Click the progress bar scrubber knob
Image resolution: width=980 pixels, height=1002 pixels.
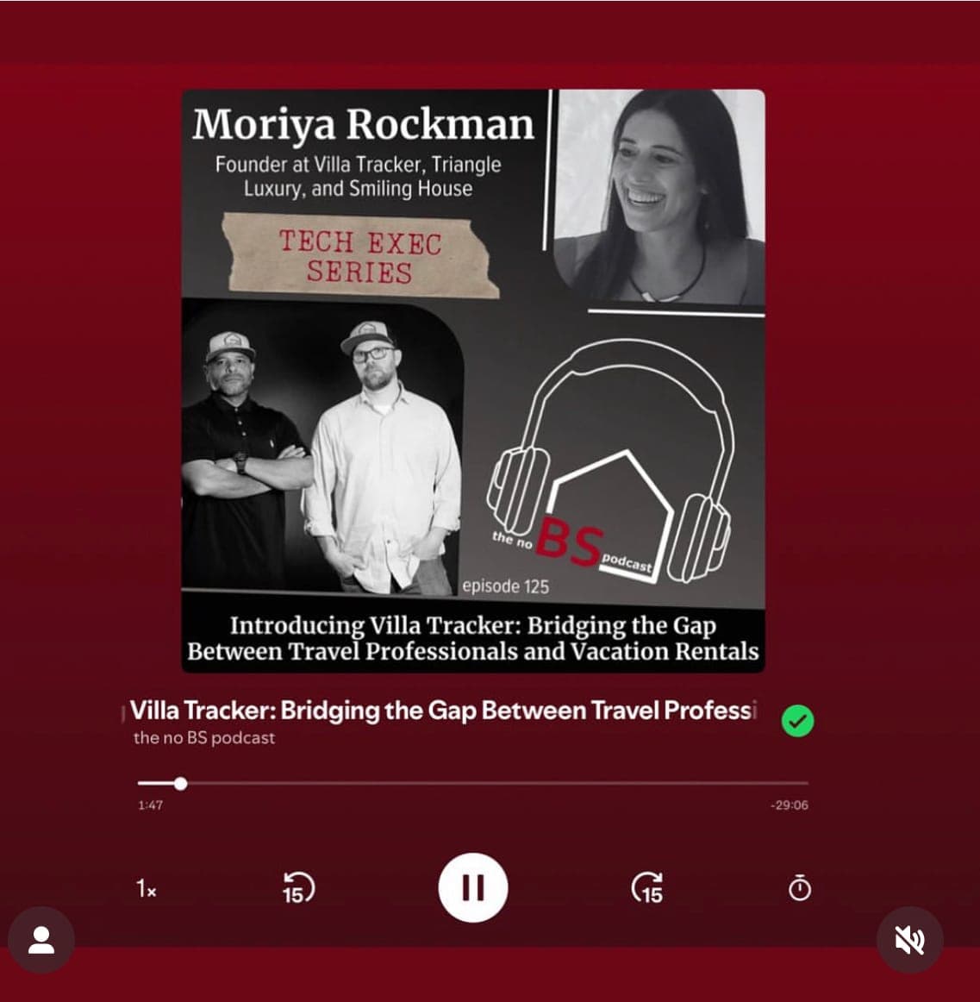181,784
